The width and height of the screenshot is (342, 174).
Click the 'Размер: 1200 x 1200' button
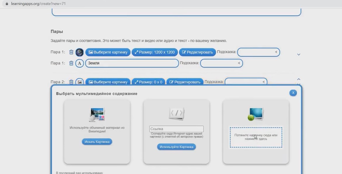154,52
